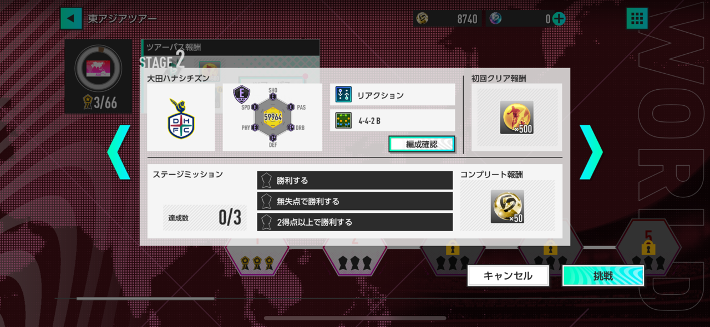Image resolution: width=710 pixels, height=327 pixels.
Task: Tap the plus icon to add gems
Action: click(559, 19)
